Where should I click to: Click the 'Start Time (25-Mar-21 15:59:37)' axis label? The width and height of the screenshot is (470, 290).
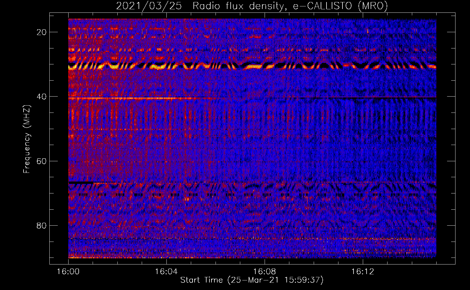point(252,280)
